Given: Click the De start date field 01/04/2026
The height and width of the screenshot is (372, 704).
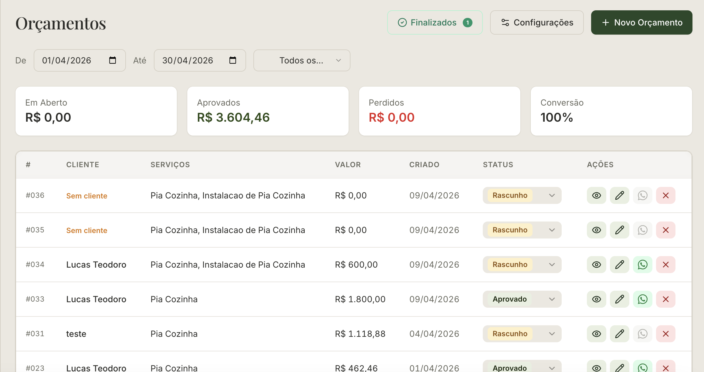Looking at the screenshot, I should [80, 60].
